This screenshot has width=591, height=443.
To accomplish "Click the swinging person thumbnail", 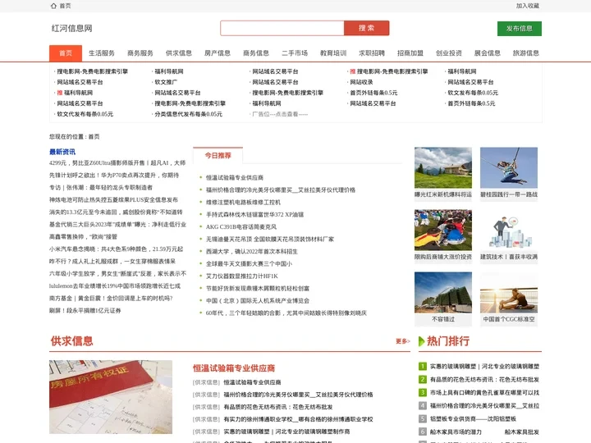I will 509,167.
